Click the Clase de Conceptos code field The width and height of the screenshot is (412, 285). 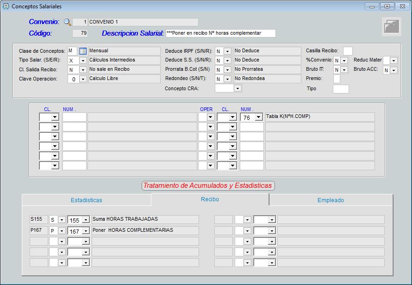[72, 51]
